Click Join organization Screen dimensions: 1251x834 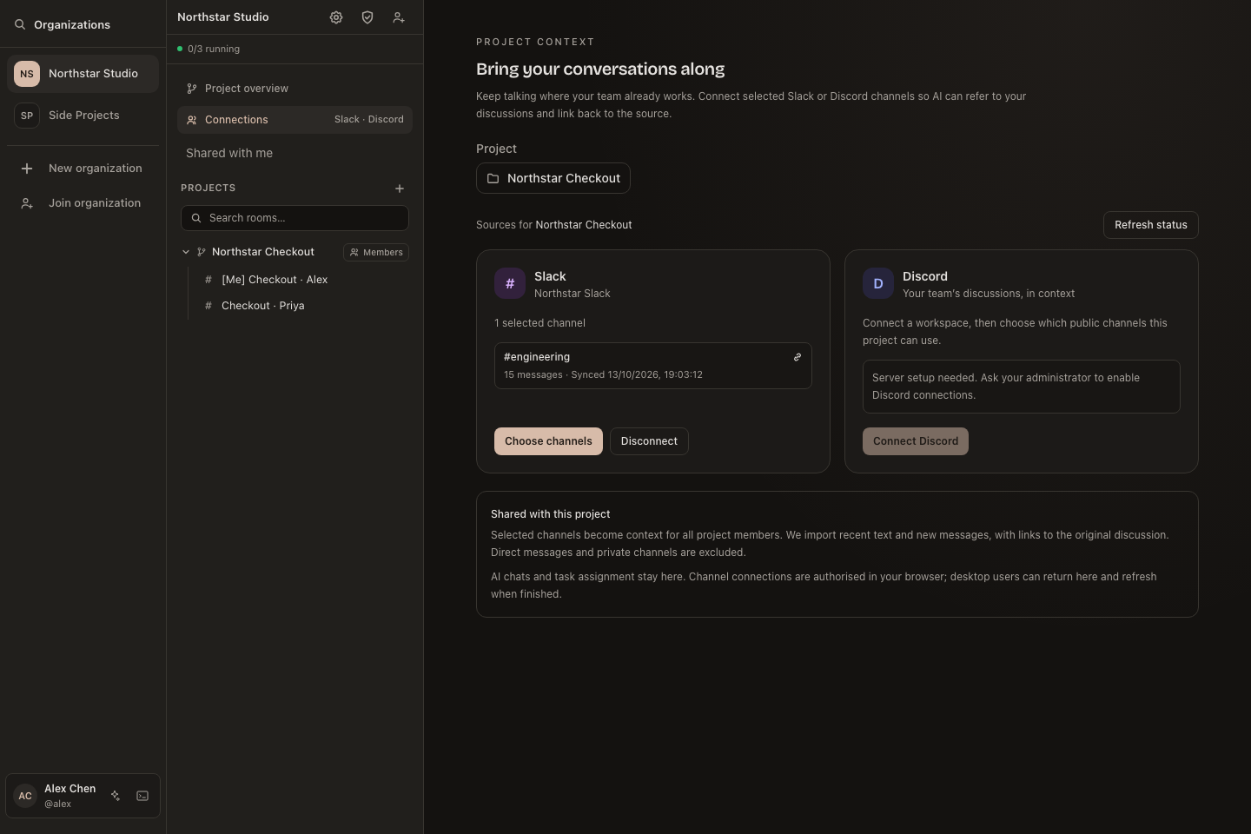(83, 203)
